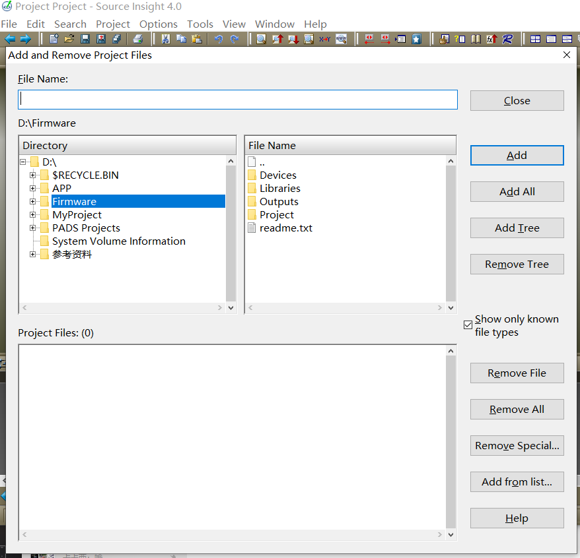Viewport: 580px width, 558px height.
Task: Open the View menu
Action: pyautogui.click(x=234, y=24)
